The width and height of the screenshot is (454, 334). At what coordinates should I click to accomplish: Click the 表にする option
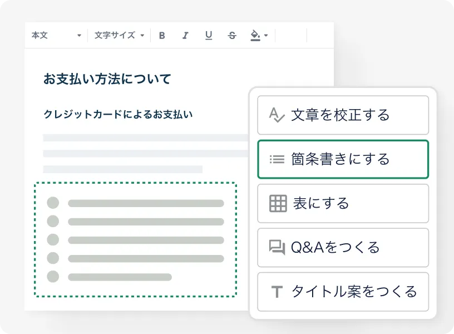343,203
